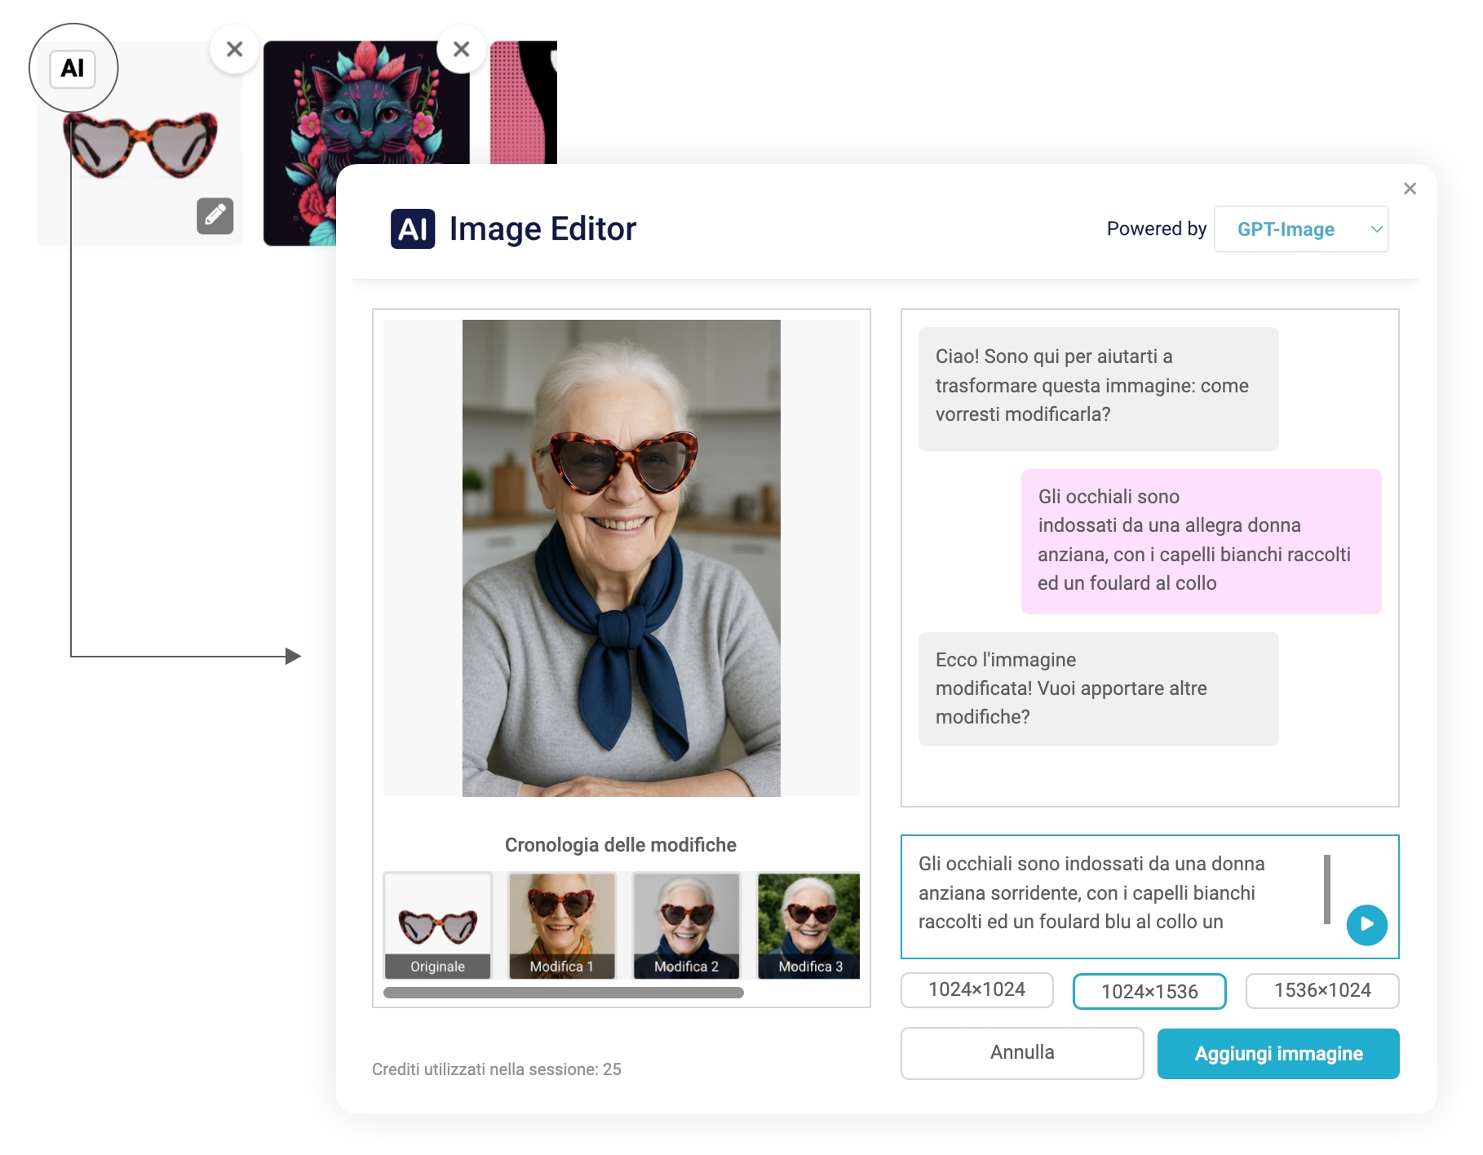1483x1155 pixels.
Task: Select the Originale thumbnail in history
Action: pyautogui.click(x=438, y=926)
